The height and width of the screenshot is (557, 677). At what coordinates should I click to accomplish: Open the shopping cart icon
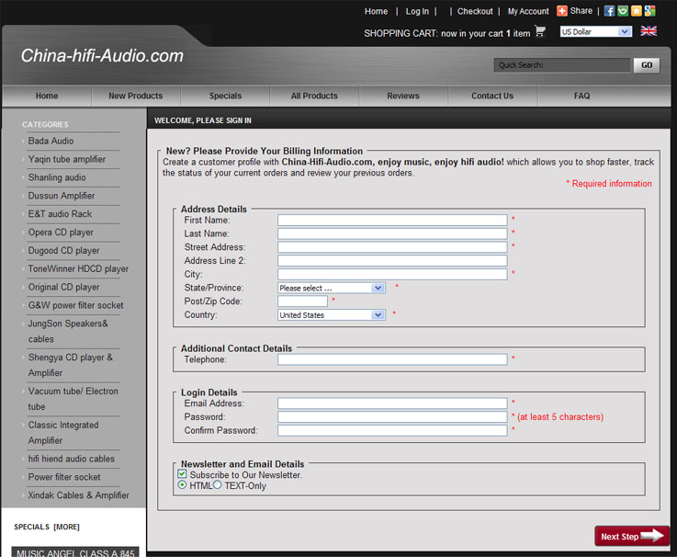[540, 31]
